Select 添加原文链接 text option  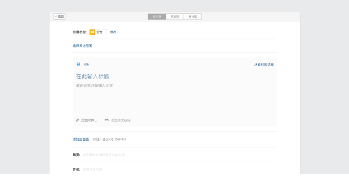(120, 120)
